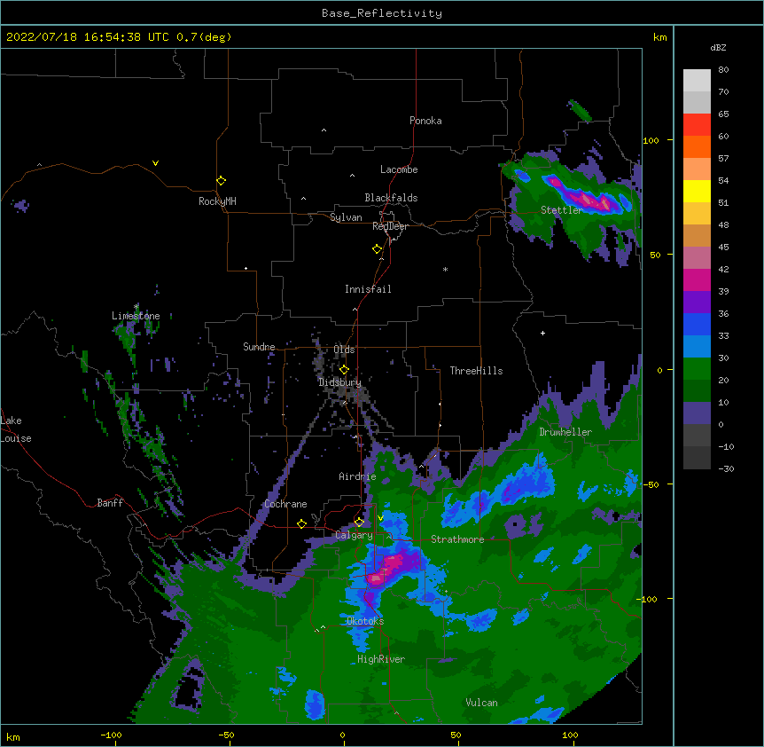
Task: Click the Limestone label
Action: (x=136, y=316)
